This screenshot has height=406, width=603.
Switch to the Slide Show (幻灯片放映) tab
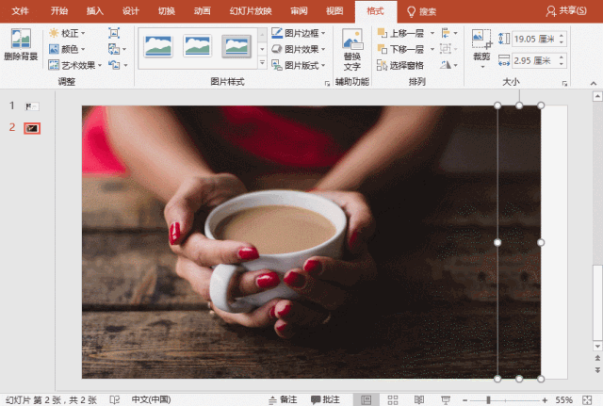pyautogui.click(x=251, y=11)
